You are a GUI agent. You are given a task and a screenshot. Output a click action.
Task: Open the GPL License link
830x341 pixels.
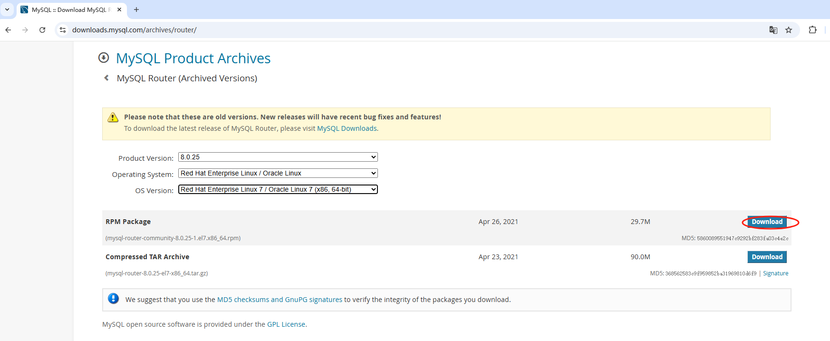point(286,324)
